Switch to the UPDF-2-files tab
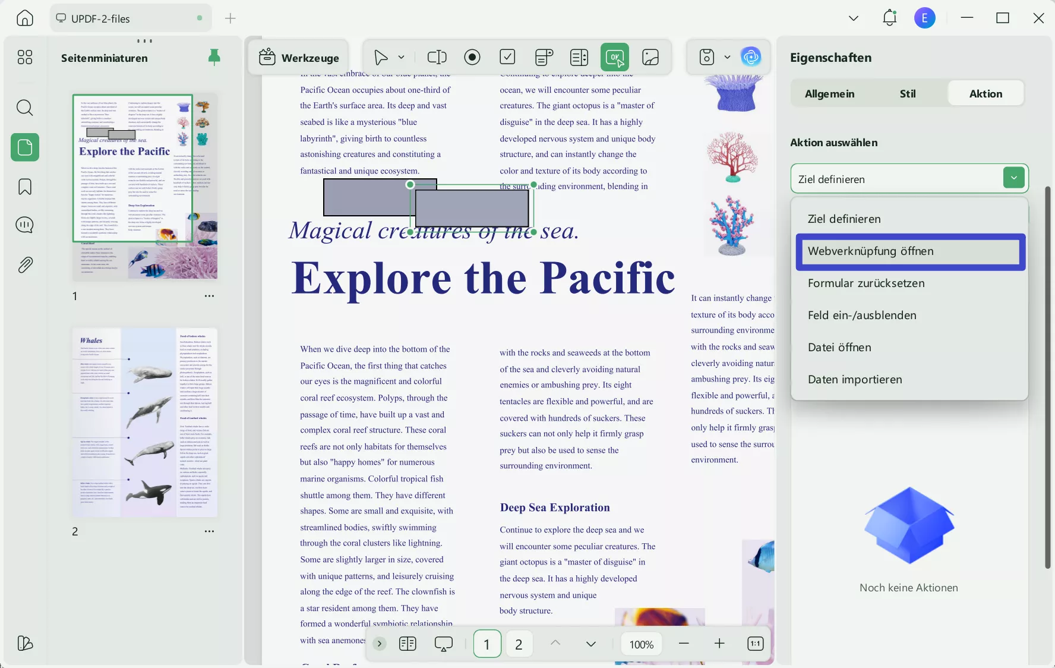Image resolution: width=1055 pixels, height=668 pixels. (x=131, y=18)
